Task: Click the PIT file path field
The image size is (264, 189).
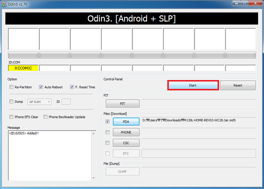Action: [199, 103]
